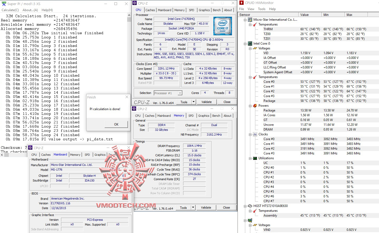
Task: Click the Core Speed value 3291.12 MHz
Action: (x=166, y=68)
